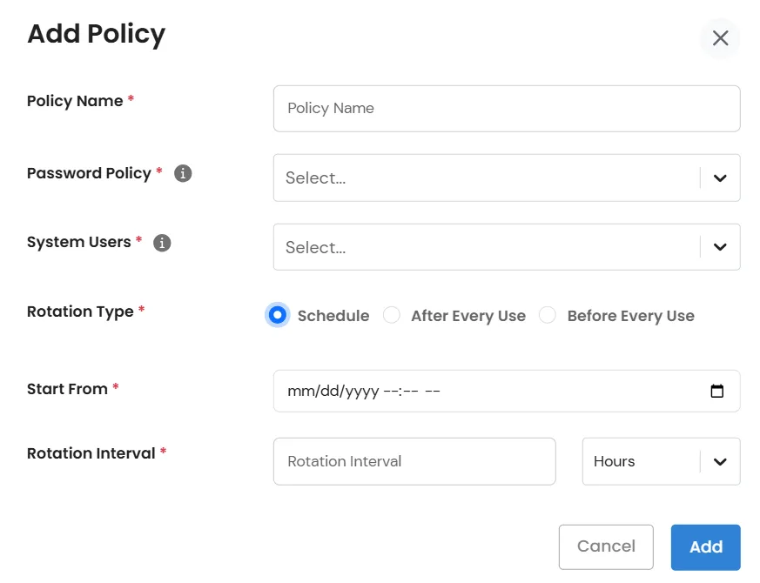Select After Every Use rotation type

tap(392, 315)
